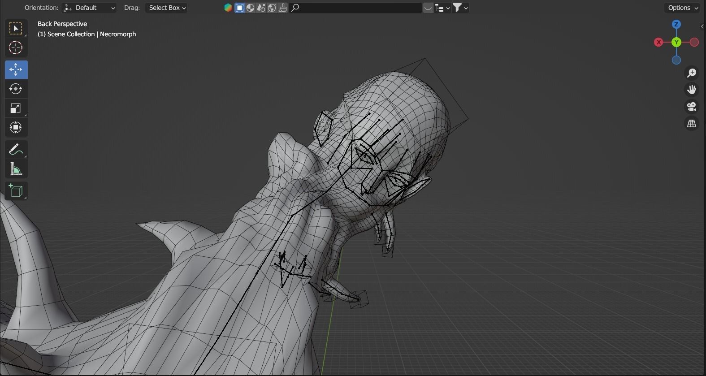Screen dimensions: 706x376
Task: Select the Select Box tool in the toolbar
Action: click(x=16, y=29)
